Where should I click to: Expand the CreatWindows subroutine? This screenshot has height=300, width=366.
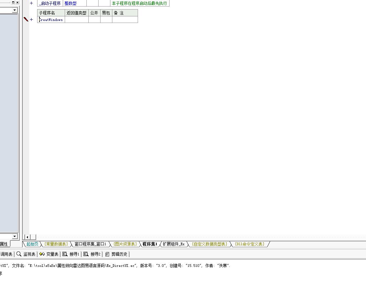click(32, 20)
